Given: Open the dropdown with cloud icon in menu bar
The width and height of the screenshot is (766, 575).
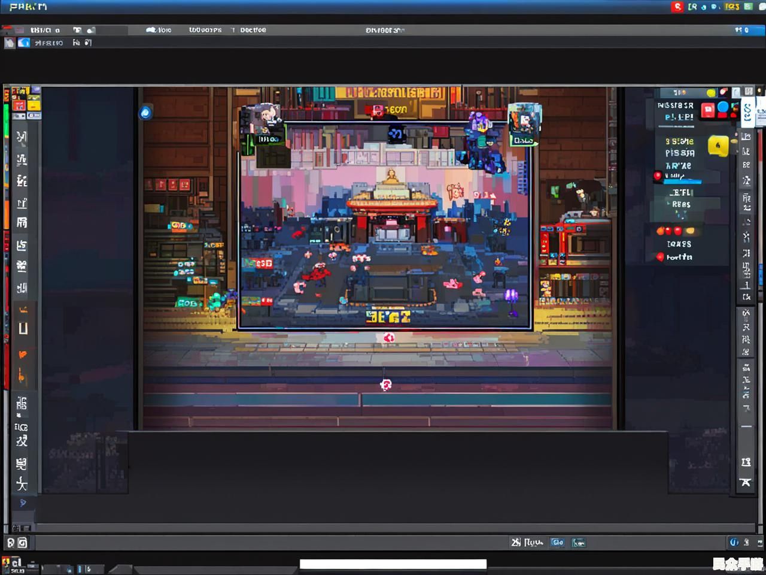Looking at the screenshot, I should pos(159,30).
